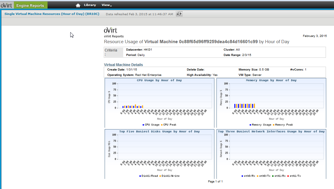
Task: Click the refresh data icon
Action: 179,14
